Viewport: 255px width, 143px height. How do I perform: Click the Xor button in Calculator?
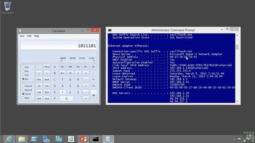point(47,86)
